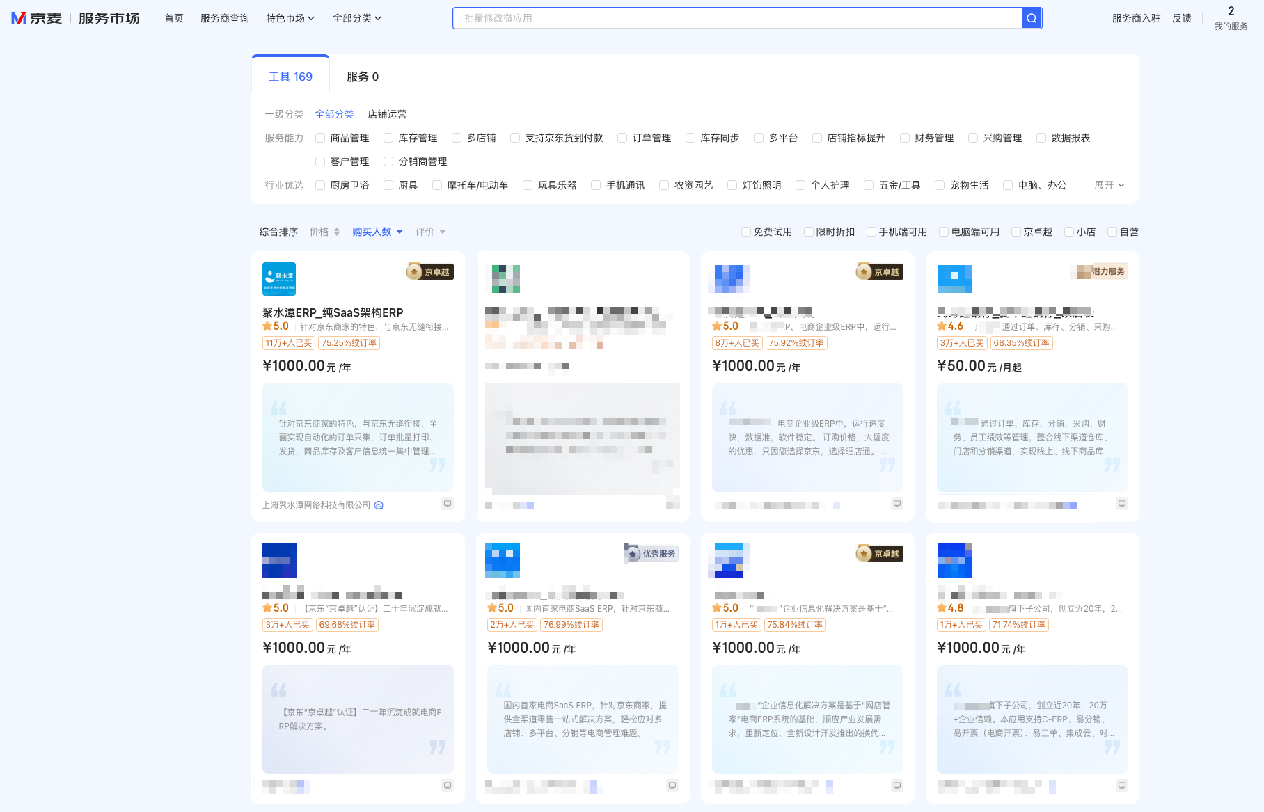Image resolution: width=1264 pixels, height=812 pixels.
Task: Click the 聚水潭 ERP product logo
Action: pyautogui.click(x=279, y=279)
